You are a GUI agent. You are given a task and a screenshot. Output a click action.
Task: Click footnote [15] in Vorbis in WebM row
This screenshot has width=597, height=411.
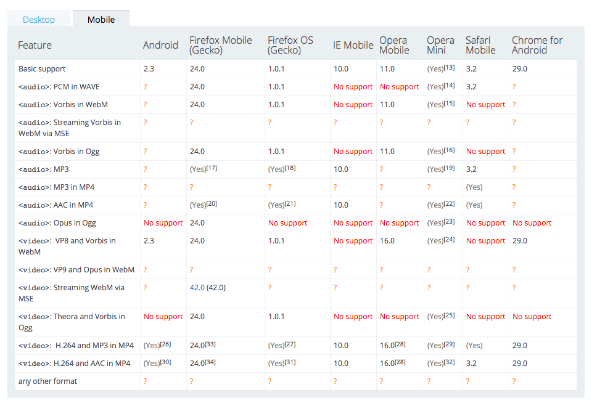tap(449, 103)
